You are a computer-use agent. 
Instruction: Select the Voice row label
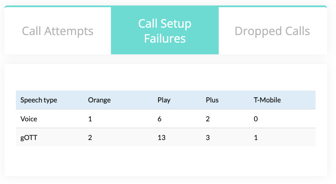coord(29,119)
